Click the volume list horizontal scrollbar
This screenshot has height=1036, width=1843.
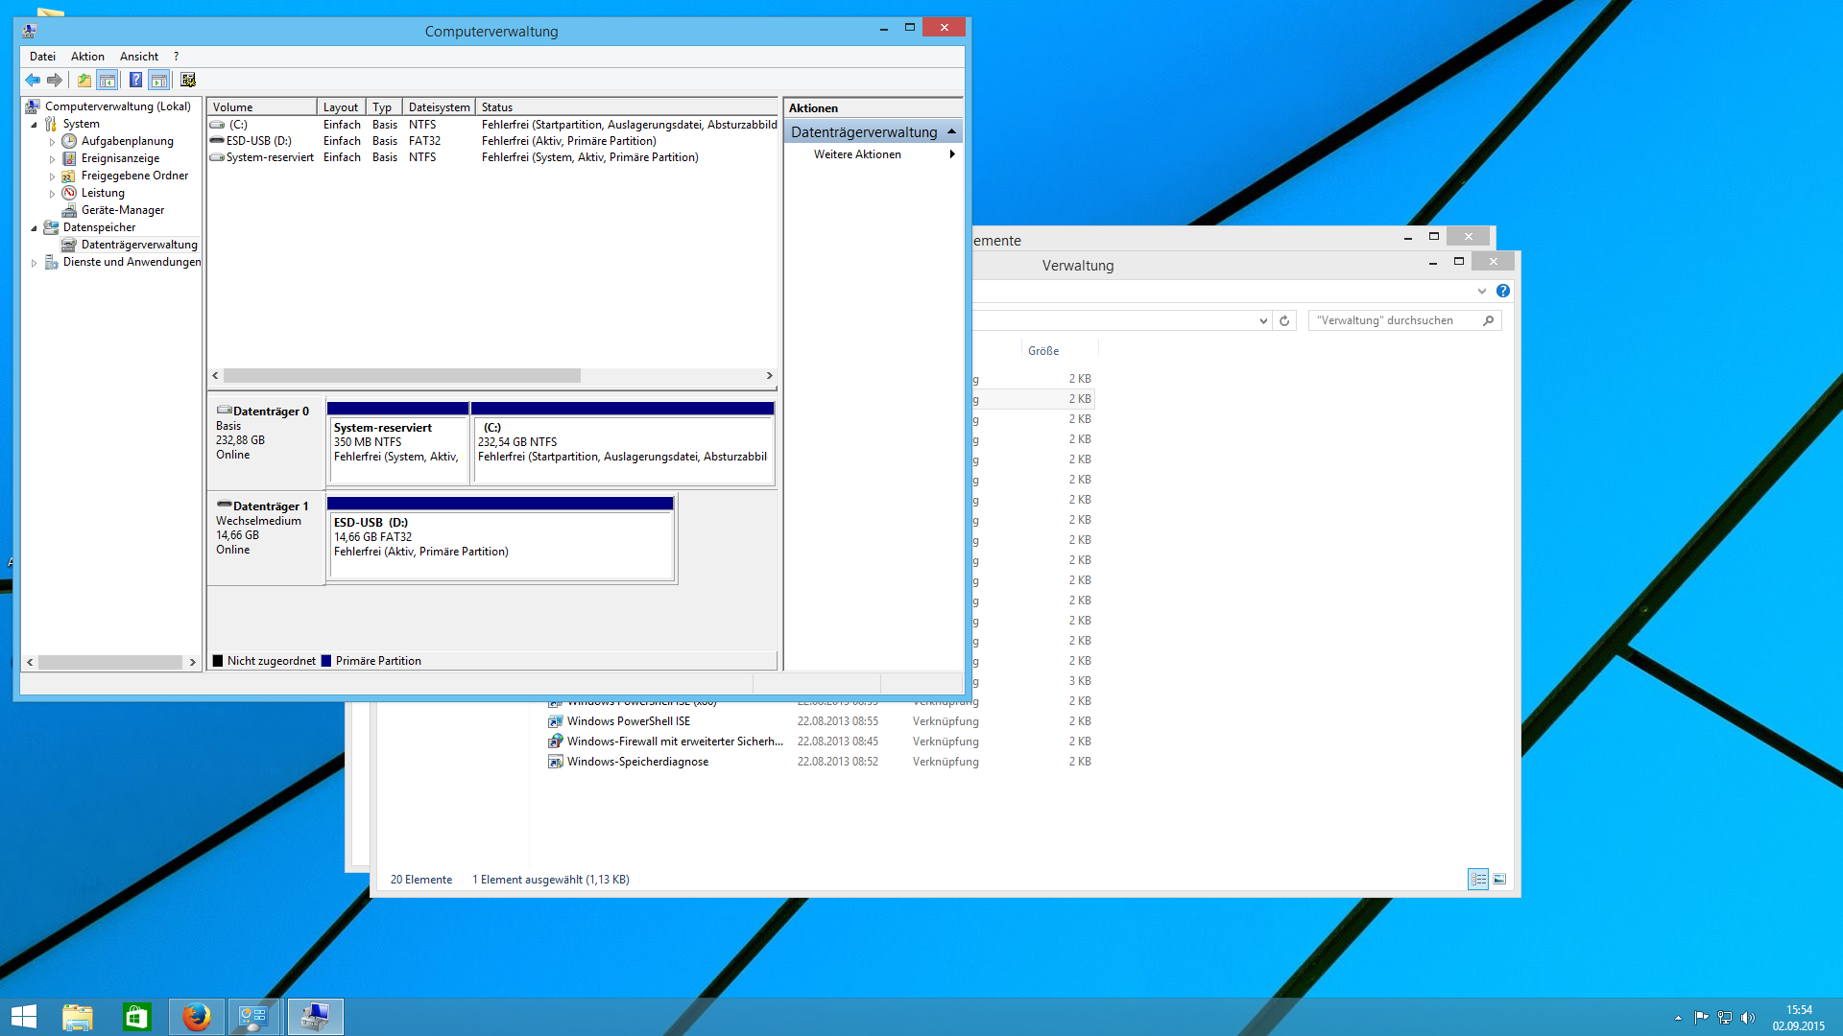coord(402,376)
